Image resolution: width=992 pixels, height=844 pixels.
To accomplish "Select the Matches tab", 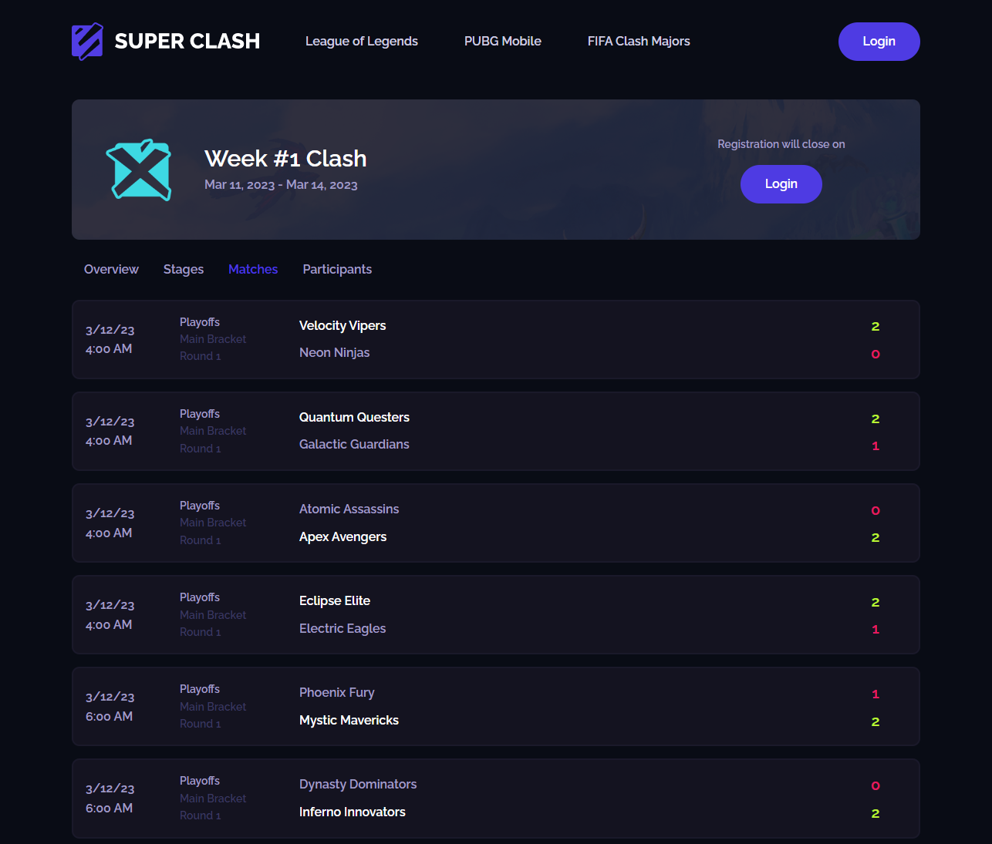I will pos(253,269).
